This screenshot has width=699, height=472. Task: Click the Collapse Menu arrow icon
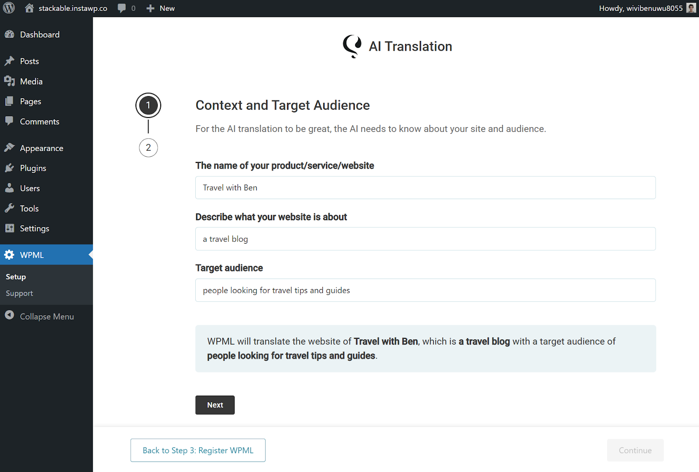coord(10,315)
